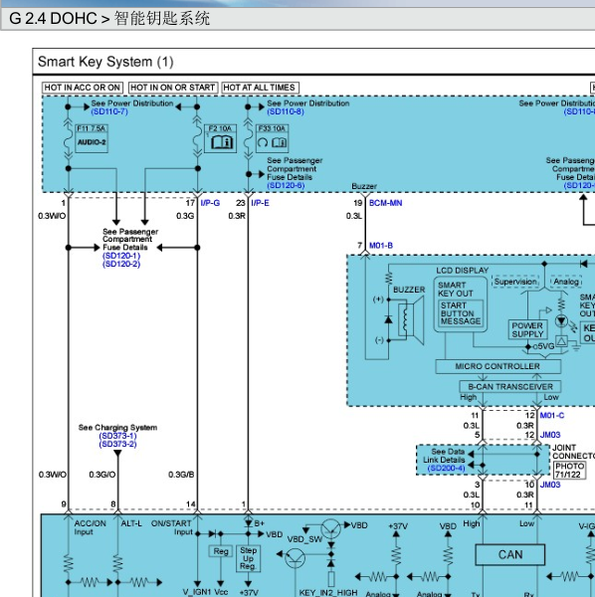This screenshot has height=597, width=595.
Task: Click the 'ALT-L' label
Action: [131, 524]
